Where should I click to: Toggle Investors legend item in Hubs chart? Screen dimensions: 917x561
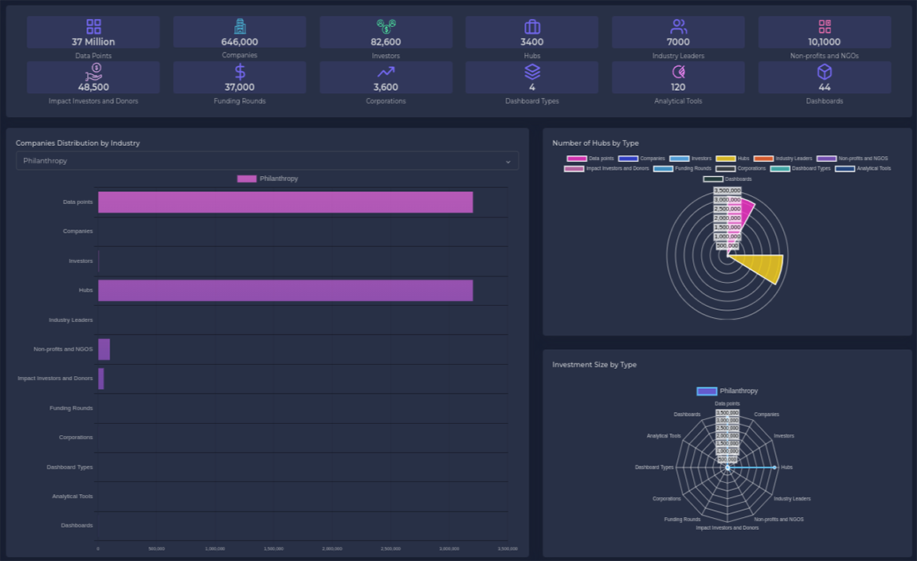(690, 159)
